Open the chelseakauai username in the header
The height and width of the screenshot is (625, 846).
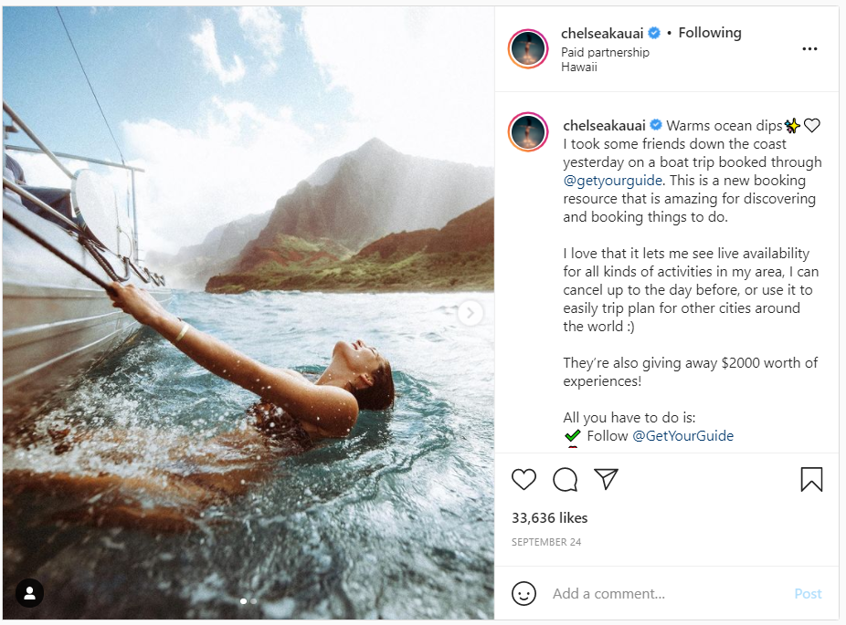603,33
